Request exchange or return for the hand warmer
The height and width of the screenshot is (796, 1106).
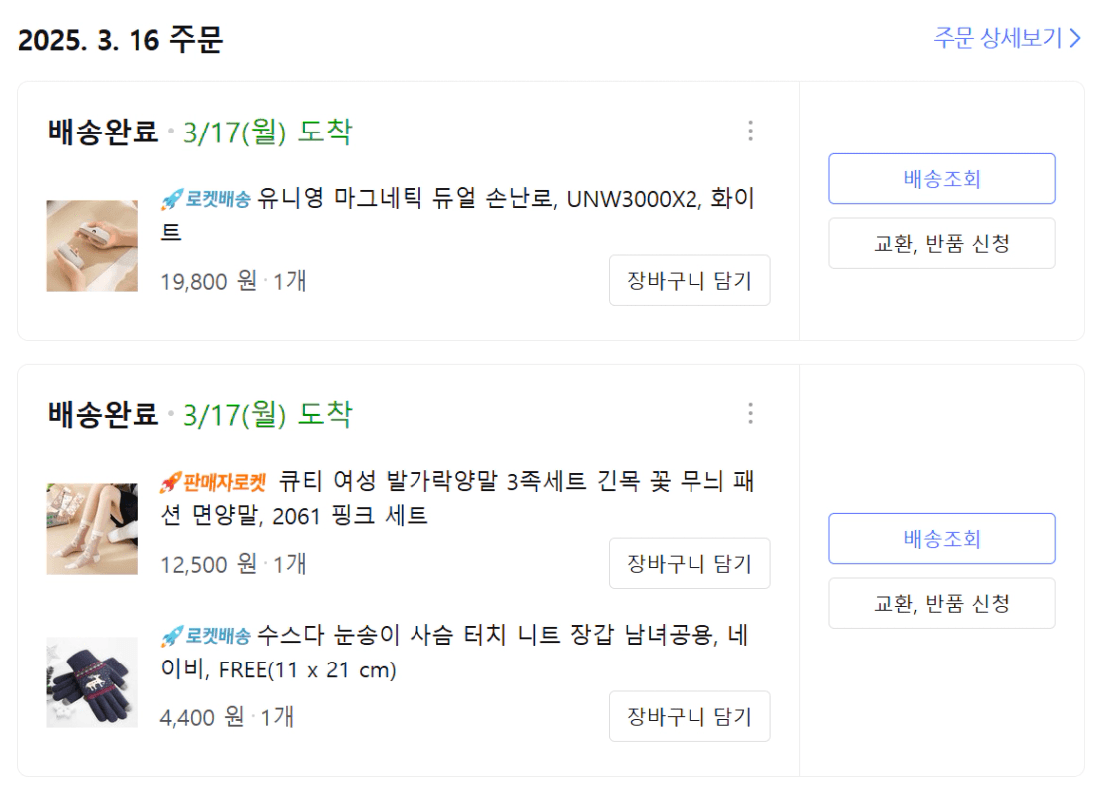tap(942, 243)
